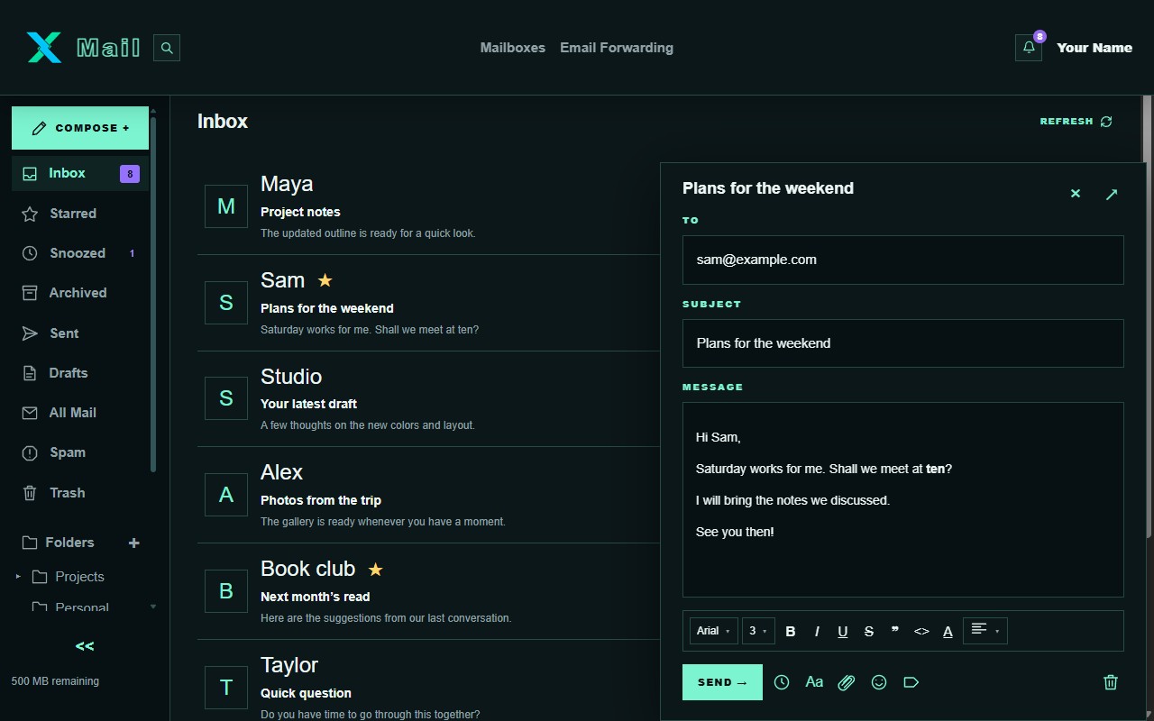The image size is (1154, 721).
Task: Toggle the star on Book club email
Action: 376,570
